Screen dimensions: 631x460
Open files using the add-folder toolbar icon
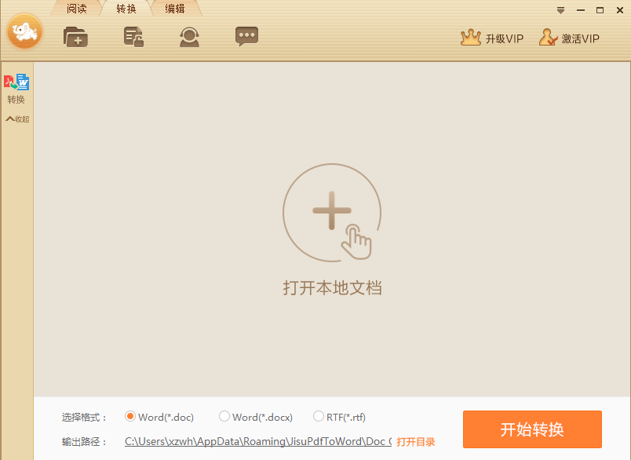click(x=75, y=36)
